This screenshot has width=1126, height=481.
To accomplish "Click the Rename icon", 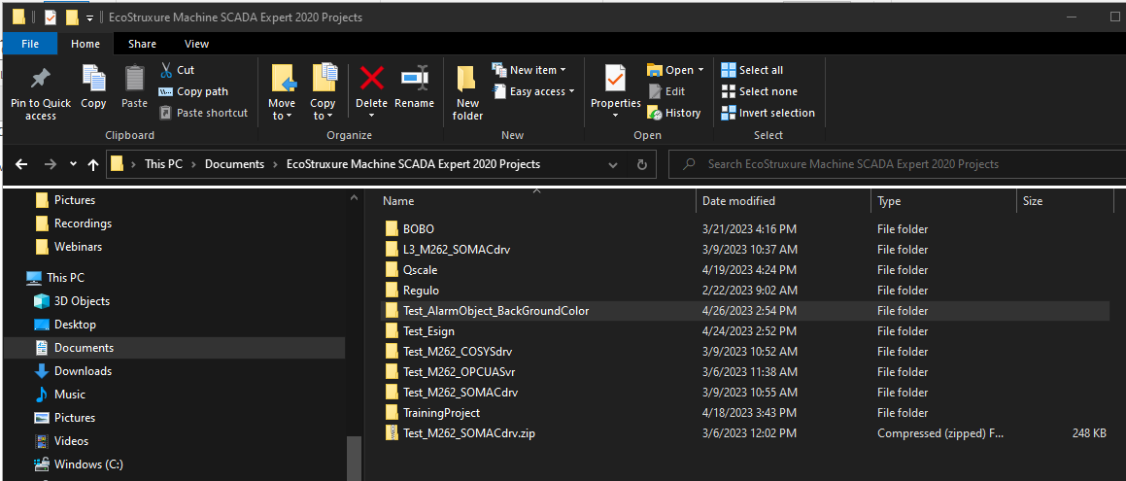I will (414, 78).
